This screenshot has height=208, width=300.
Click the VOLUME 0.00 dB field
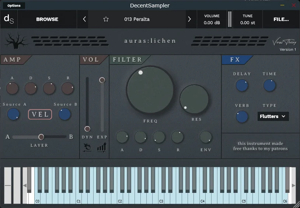(212, 19)
